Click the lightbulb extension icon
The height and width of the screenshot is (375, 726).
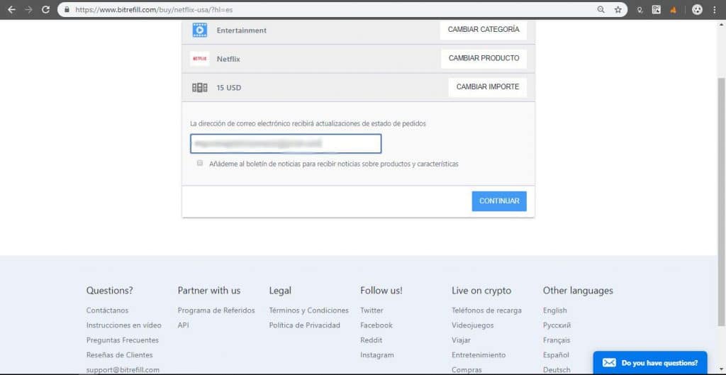[640, 10]
